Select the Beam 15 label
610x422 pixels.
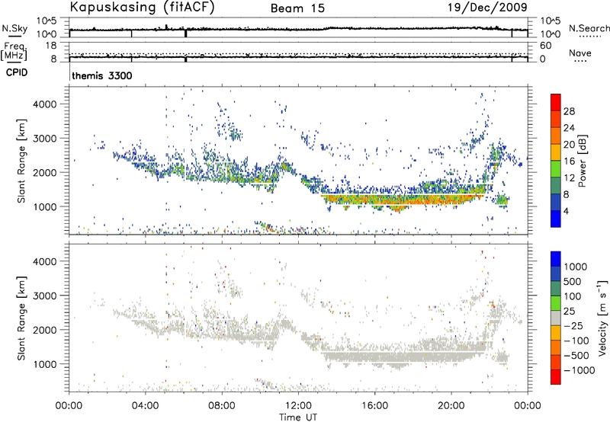(297, 8)
